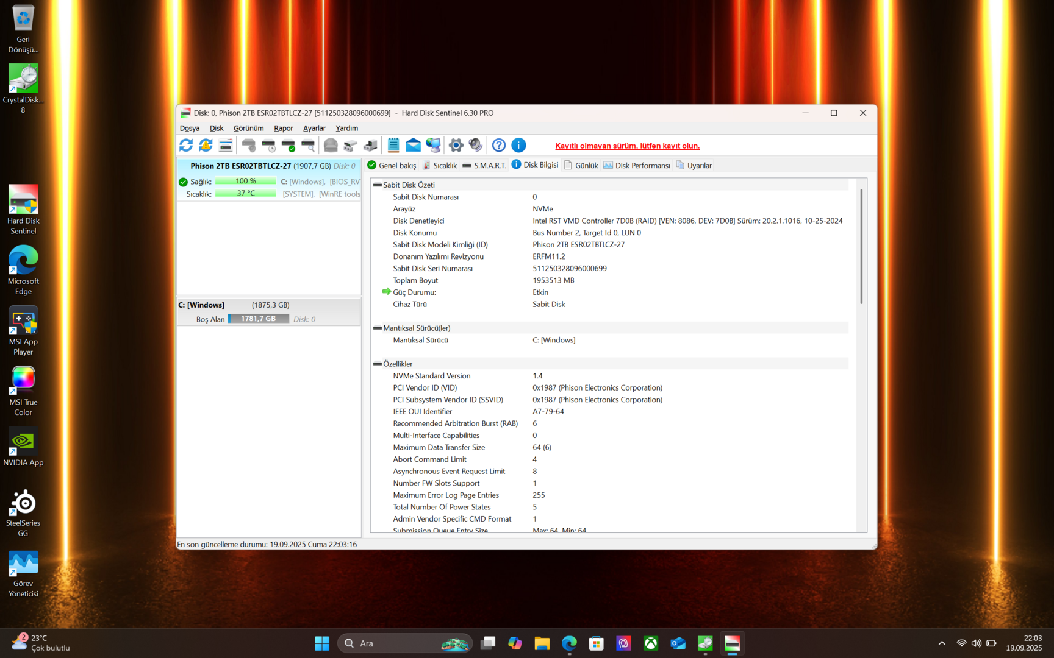Open Copilot from the taskbar
This screenshot has width=1054, height=658.
click(515, 643)
